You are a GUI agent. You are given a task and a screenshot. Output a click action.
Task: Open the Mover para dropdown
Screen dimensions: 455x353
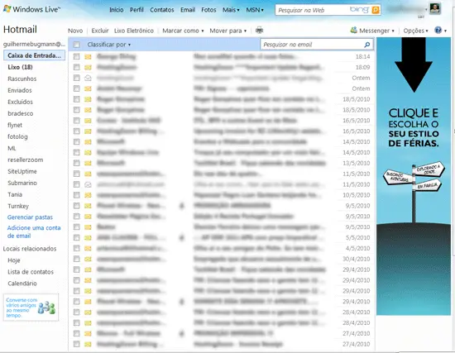click(227, 31)
